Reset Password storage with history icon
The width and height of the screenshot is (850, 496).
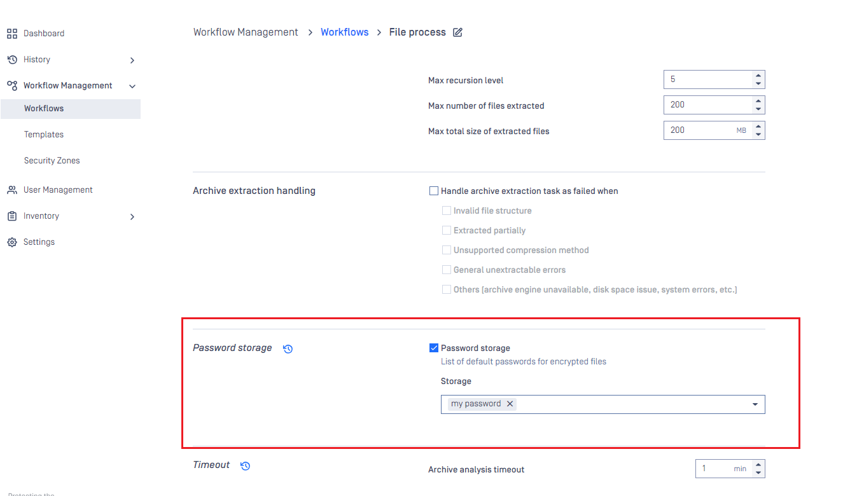tap(288, 348)
